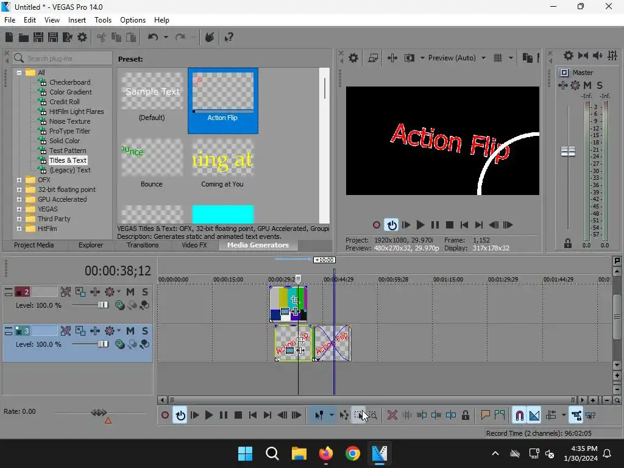Open Video Preview overlays grid icon
The image size is (624, 468).
[498, 58]
